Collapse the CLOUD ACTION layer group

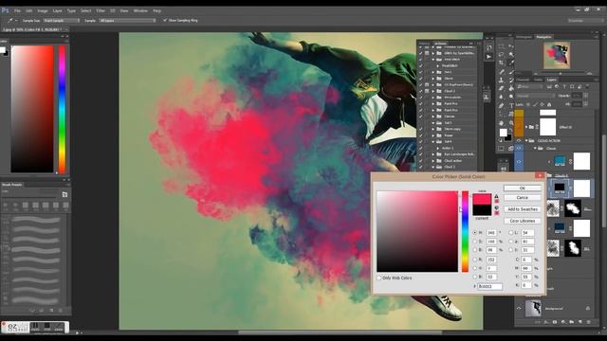coord(526,141)
